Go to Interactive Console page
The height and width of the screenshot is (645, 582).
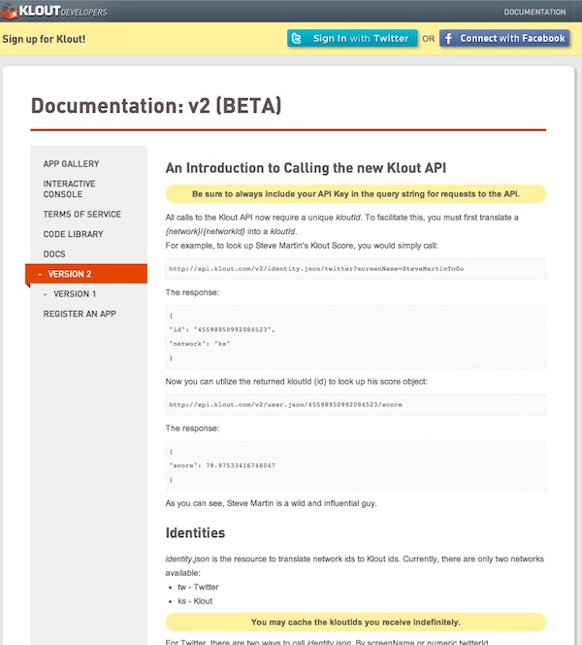click(69, 188)
